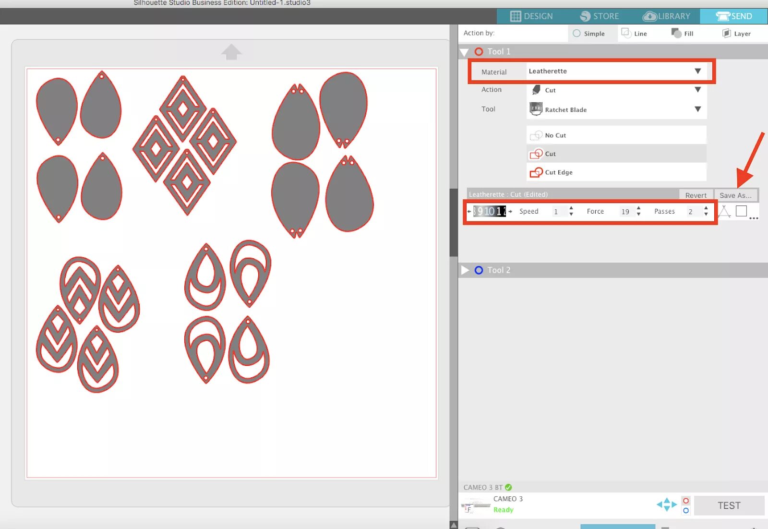
Task: Click the scrollbar bottom arrow
Action: pyautogui.click(x=454, y=525)
